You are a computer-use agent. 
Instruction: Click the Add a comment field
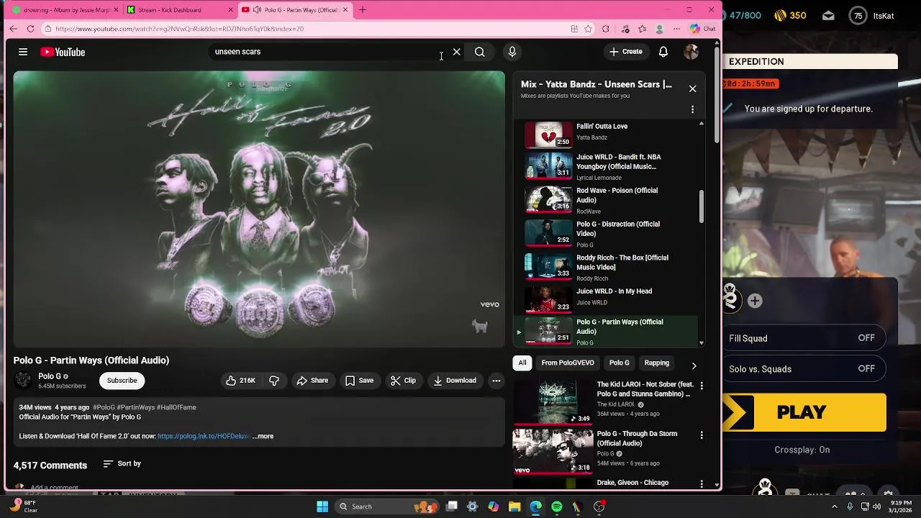click(x=54, y=487)
